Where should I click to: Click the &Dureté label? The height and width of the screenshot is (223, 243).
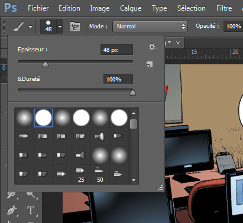29,79
